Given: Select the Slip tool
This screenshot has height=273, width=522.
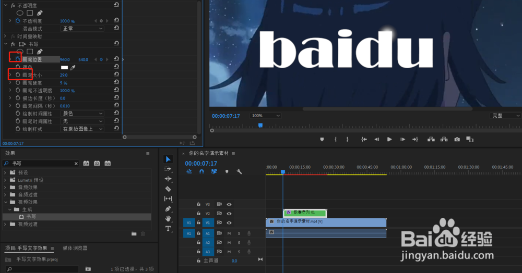Looking at the screenshot, I should tap(168, 198).
